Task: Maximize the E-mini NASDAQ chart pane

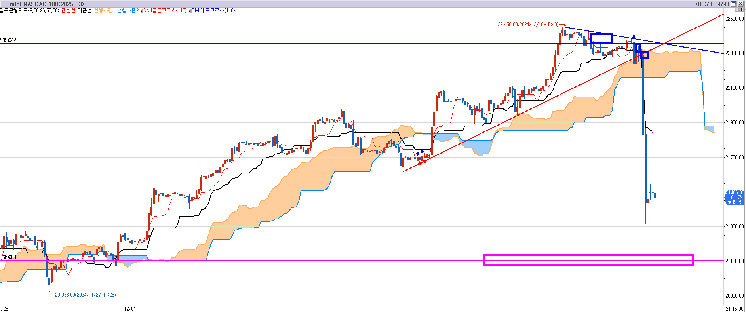Action: click(x=733, y=4)
